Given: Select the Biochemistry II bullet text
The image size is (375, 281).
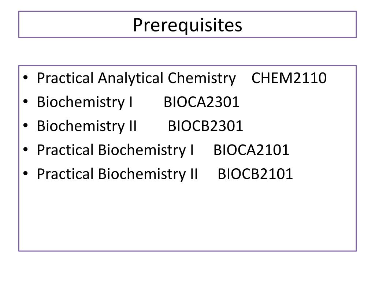Looking at the screenshot, I should click(87, 126).
